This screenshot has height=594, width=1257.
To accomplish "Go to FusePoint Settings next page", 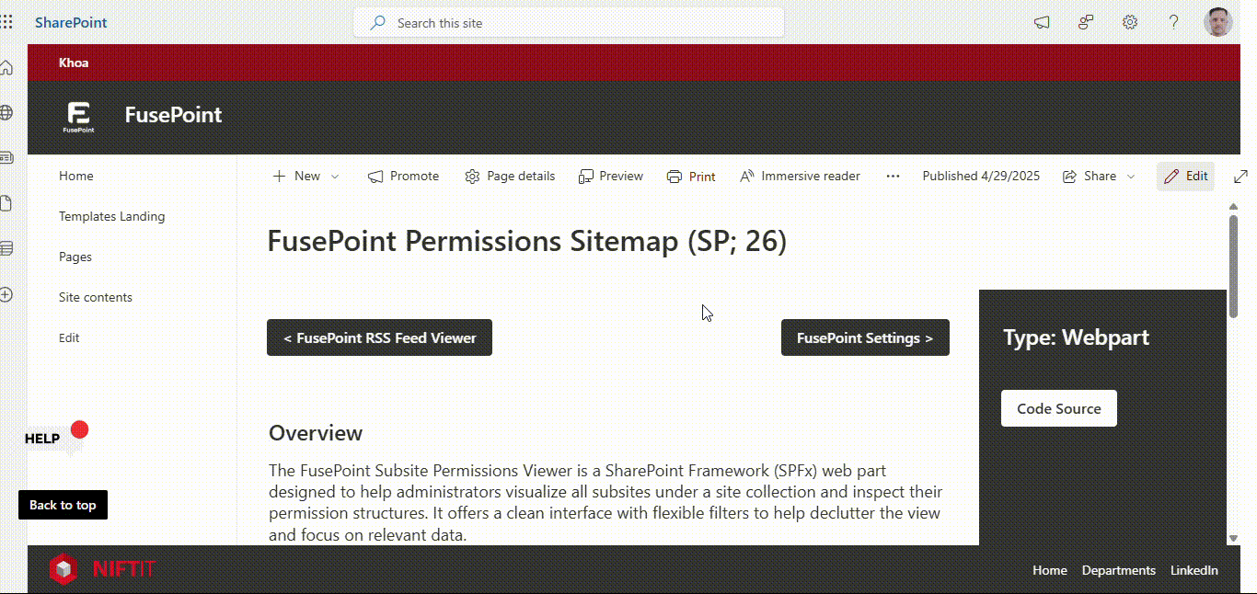I will coord(865,337).
